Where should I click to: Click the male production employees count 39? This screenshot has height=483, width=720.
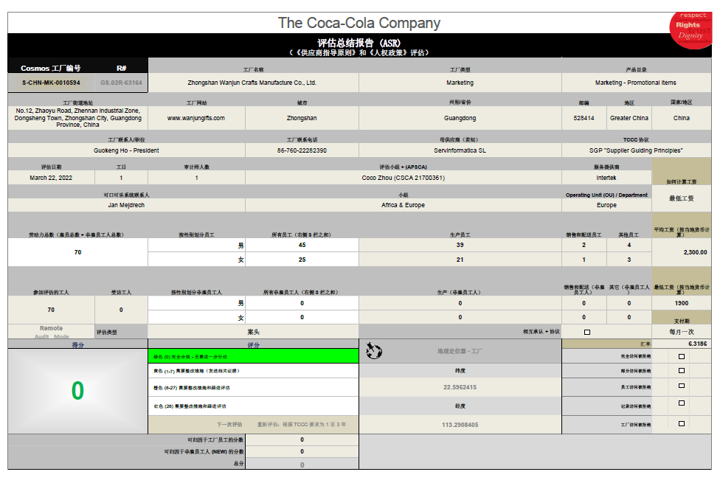tap(460, 245)
